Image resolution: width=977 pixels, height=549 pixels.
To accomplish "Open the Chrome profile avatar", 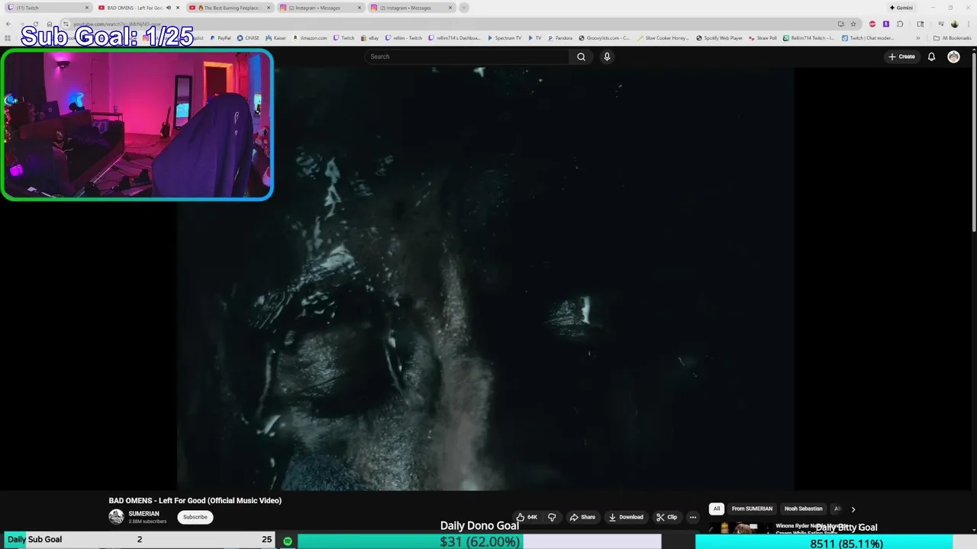I will click(954, 24).
